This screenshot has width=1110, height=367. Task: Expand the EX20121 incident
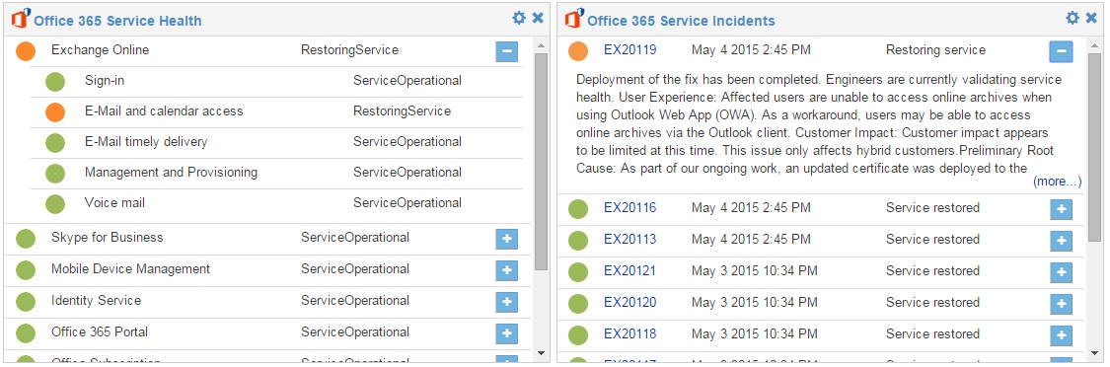point(1061,272)
